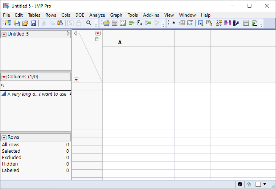Image resolution: width=276 pixels, height=189 pixels.
Task: Click the New Script icon
Action: pyautogui.click(x=17, y=23)
